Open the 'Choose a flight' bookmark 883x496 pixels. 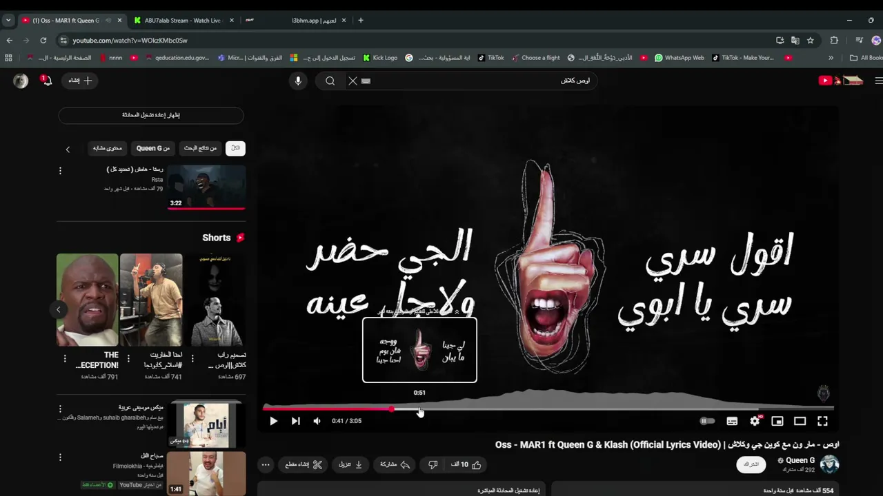click(x=535, y=58)
